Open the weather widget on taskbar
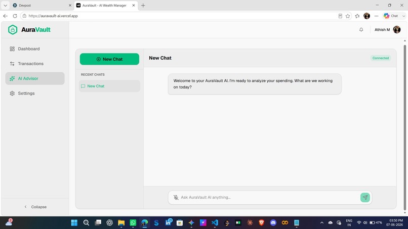The height and width of the screenshot is (229, 408). click(9, 222)
